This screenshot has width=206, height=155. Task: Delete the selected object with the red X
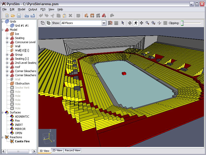[71, 16]
